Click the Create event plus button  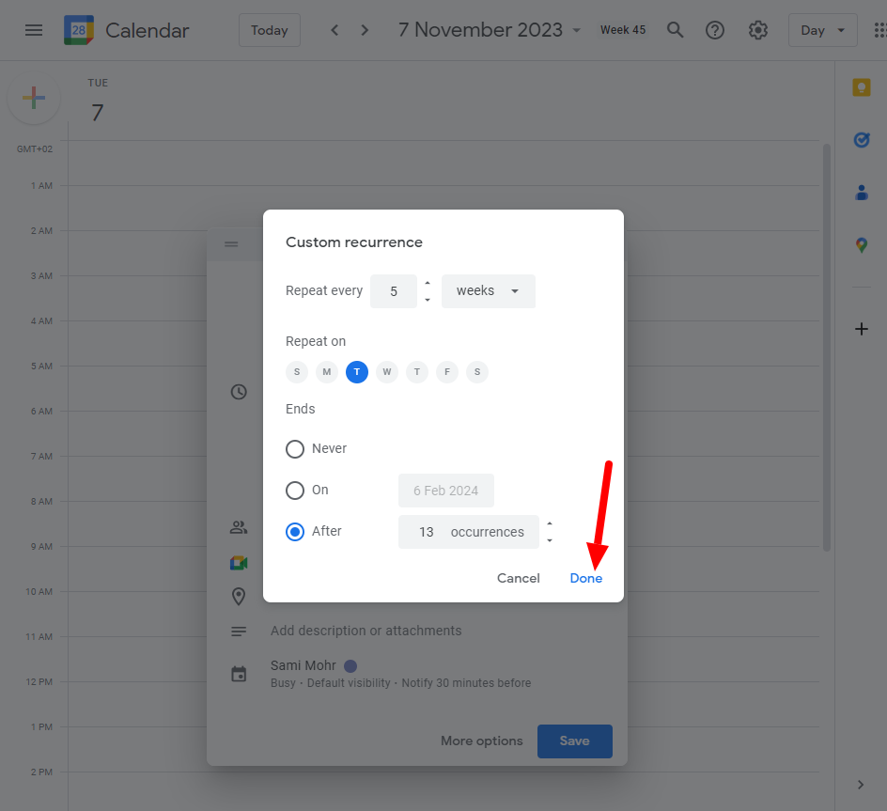click(x=34, y=98)
